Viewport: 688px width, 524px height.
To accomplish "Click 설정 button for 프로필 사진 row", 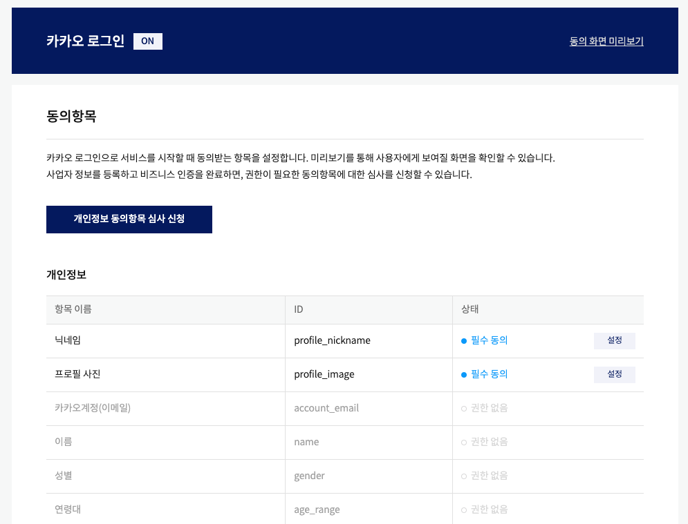I will [x=614, y=375].
